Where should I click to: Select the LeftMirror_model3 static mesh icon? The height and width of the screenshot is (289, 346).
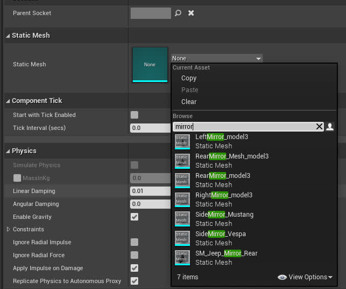tap(182, 141)
